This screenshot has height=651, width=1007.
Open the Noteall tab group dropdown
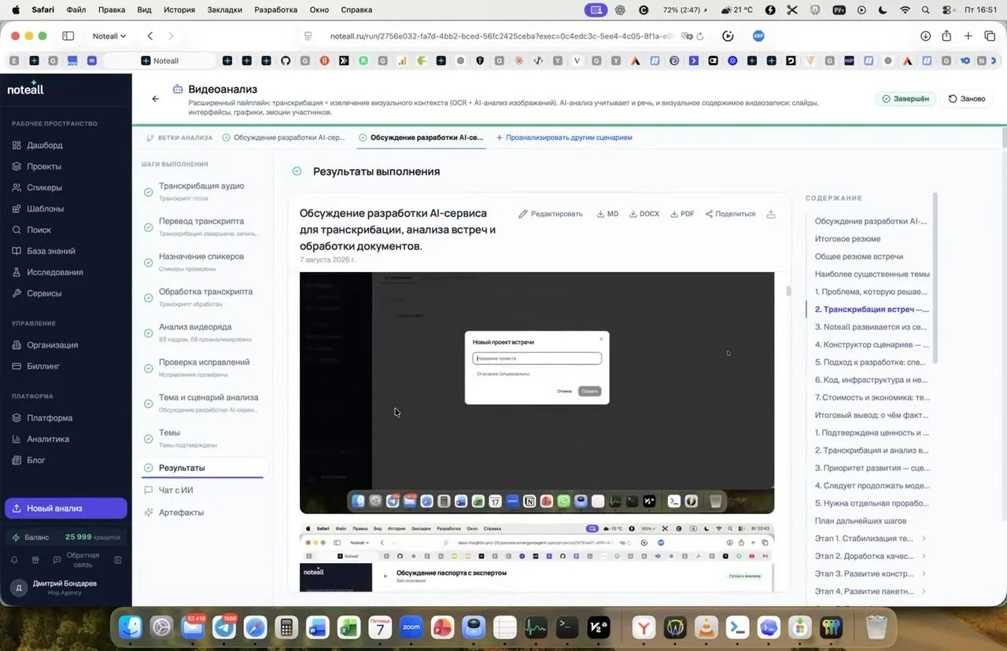[109, 36]
